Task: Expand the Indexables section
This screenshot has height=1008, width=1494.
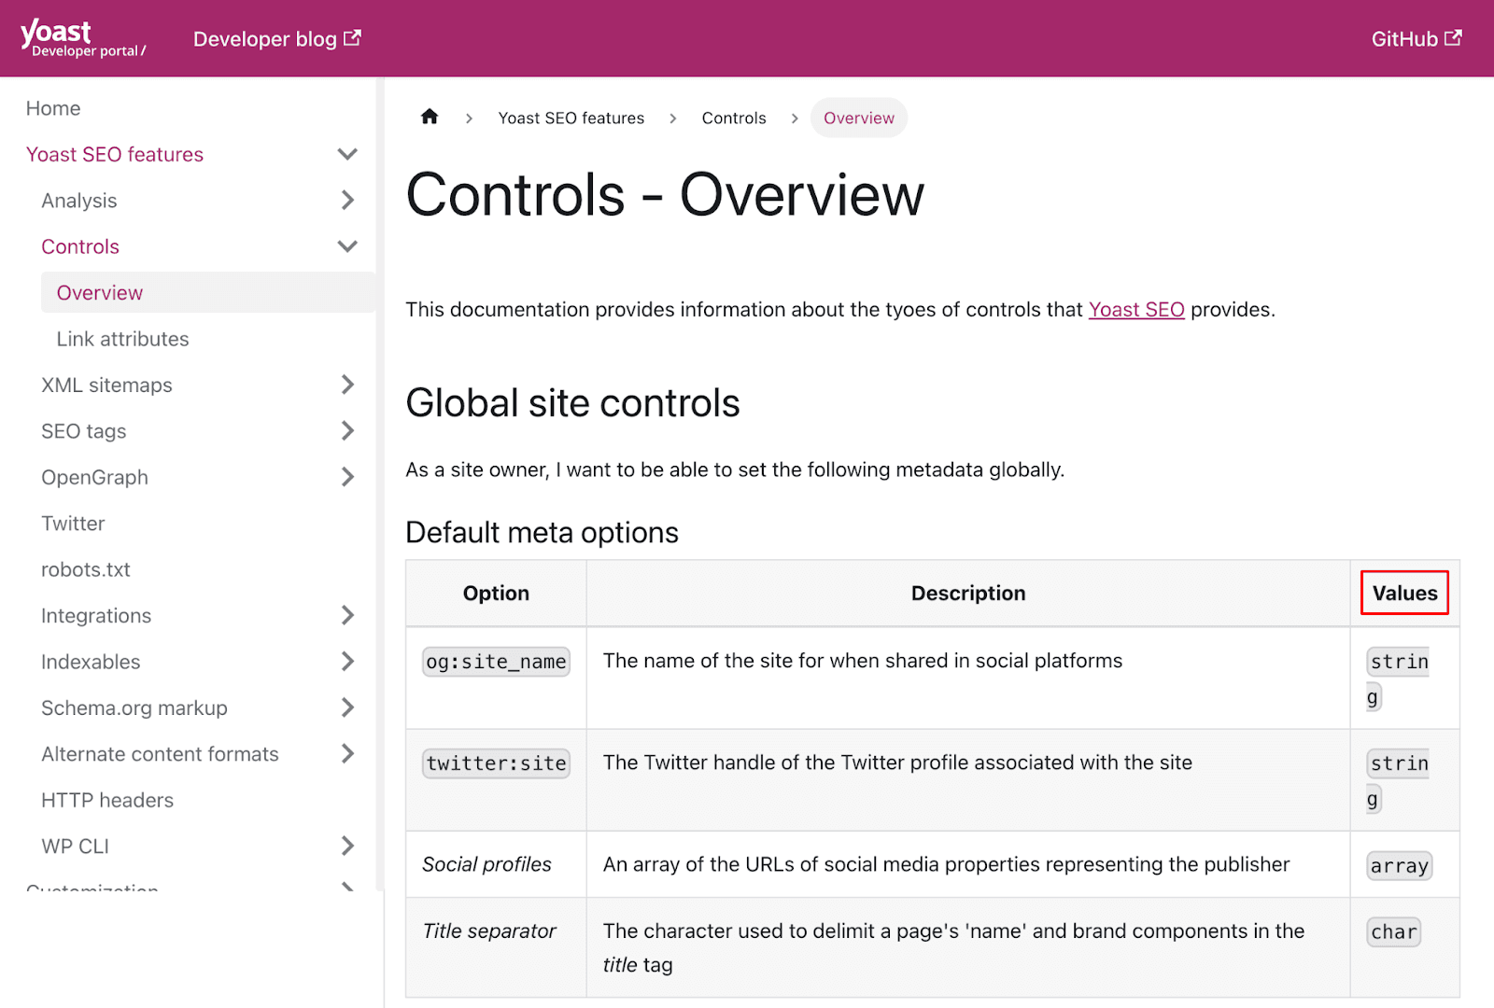Action: pos(347,661)
